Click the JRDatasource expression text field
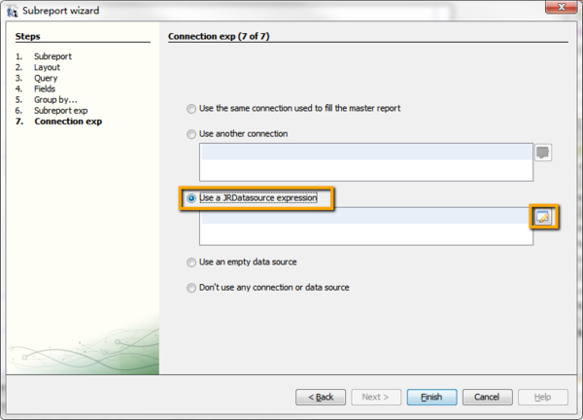This screenshot has height=420, width=583. [365, 226]
